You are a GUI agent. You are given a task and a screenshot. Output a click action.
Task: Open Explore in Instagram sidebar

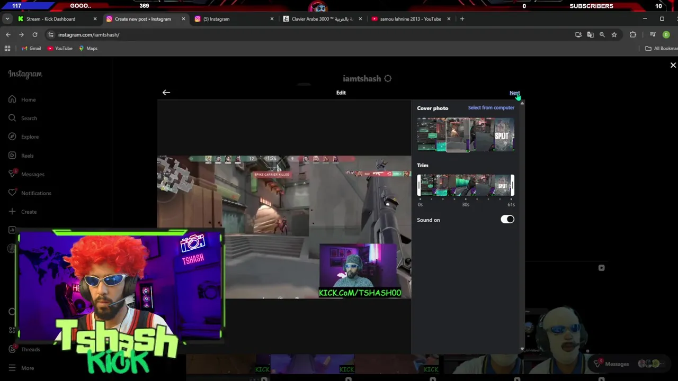[x=23, y=137]
